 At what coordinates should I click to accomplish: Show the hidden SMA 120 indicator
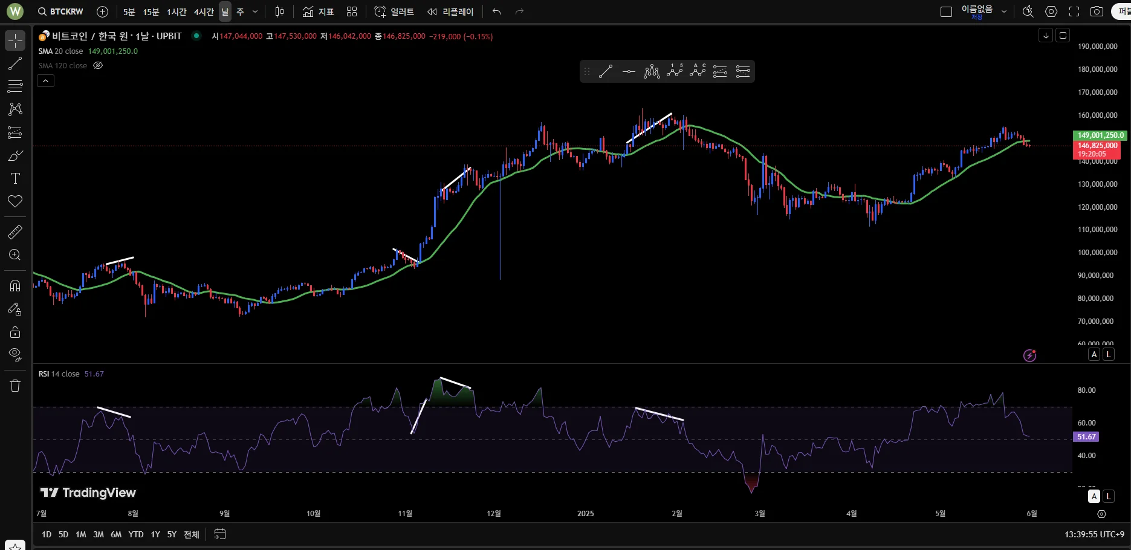(x=98, y=65)
